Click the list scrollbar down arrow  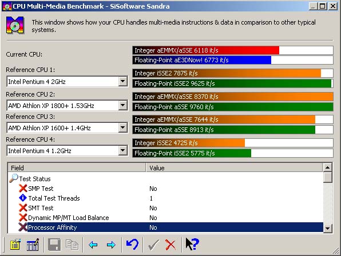[327, 228]
